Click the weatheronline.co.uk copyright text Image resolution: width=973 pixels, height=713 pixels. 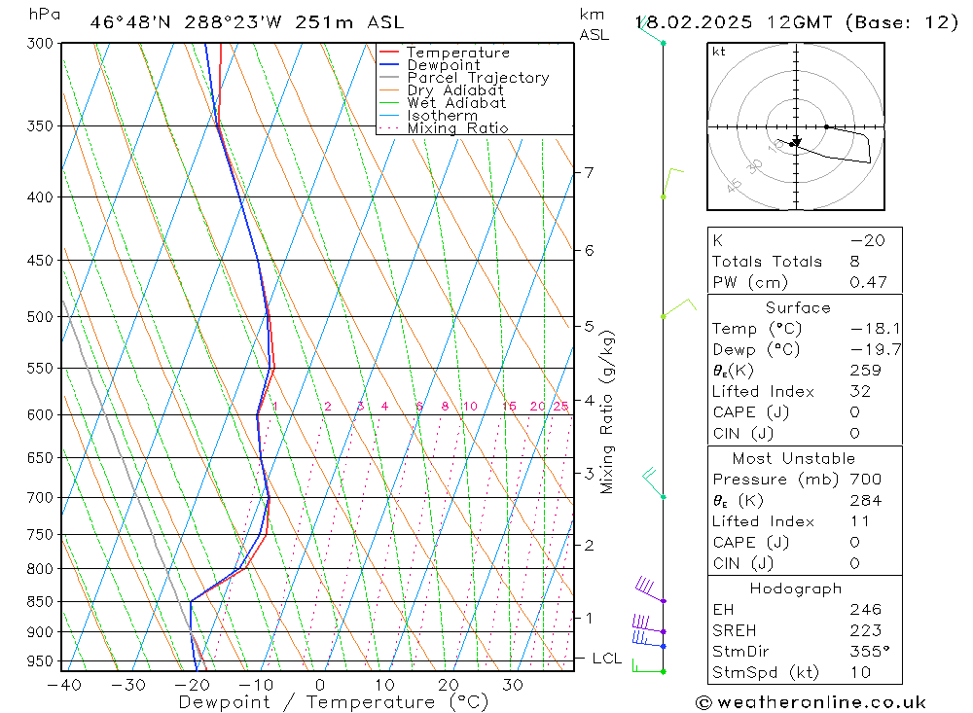811,702
